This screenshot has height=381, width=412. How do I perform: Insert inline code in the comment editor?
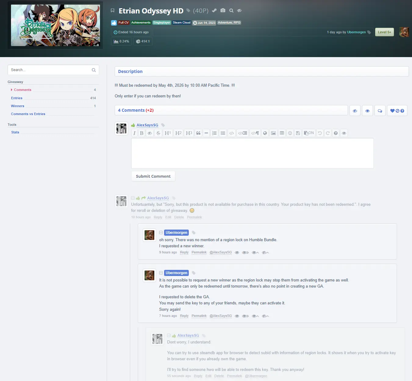232,133
